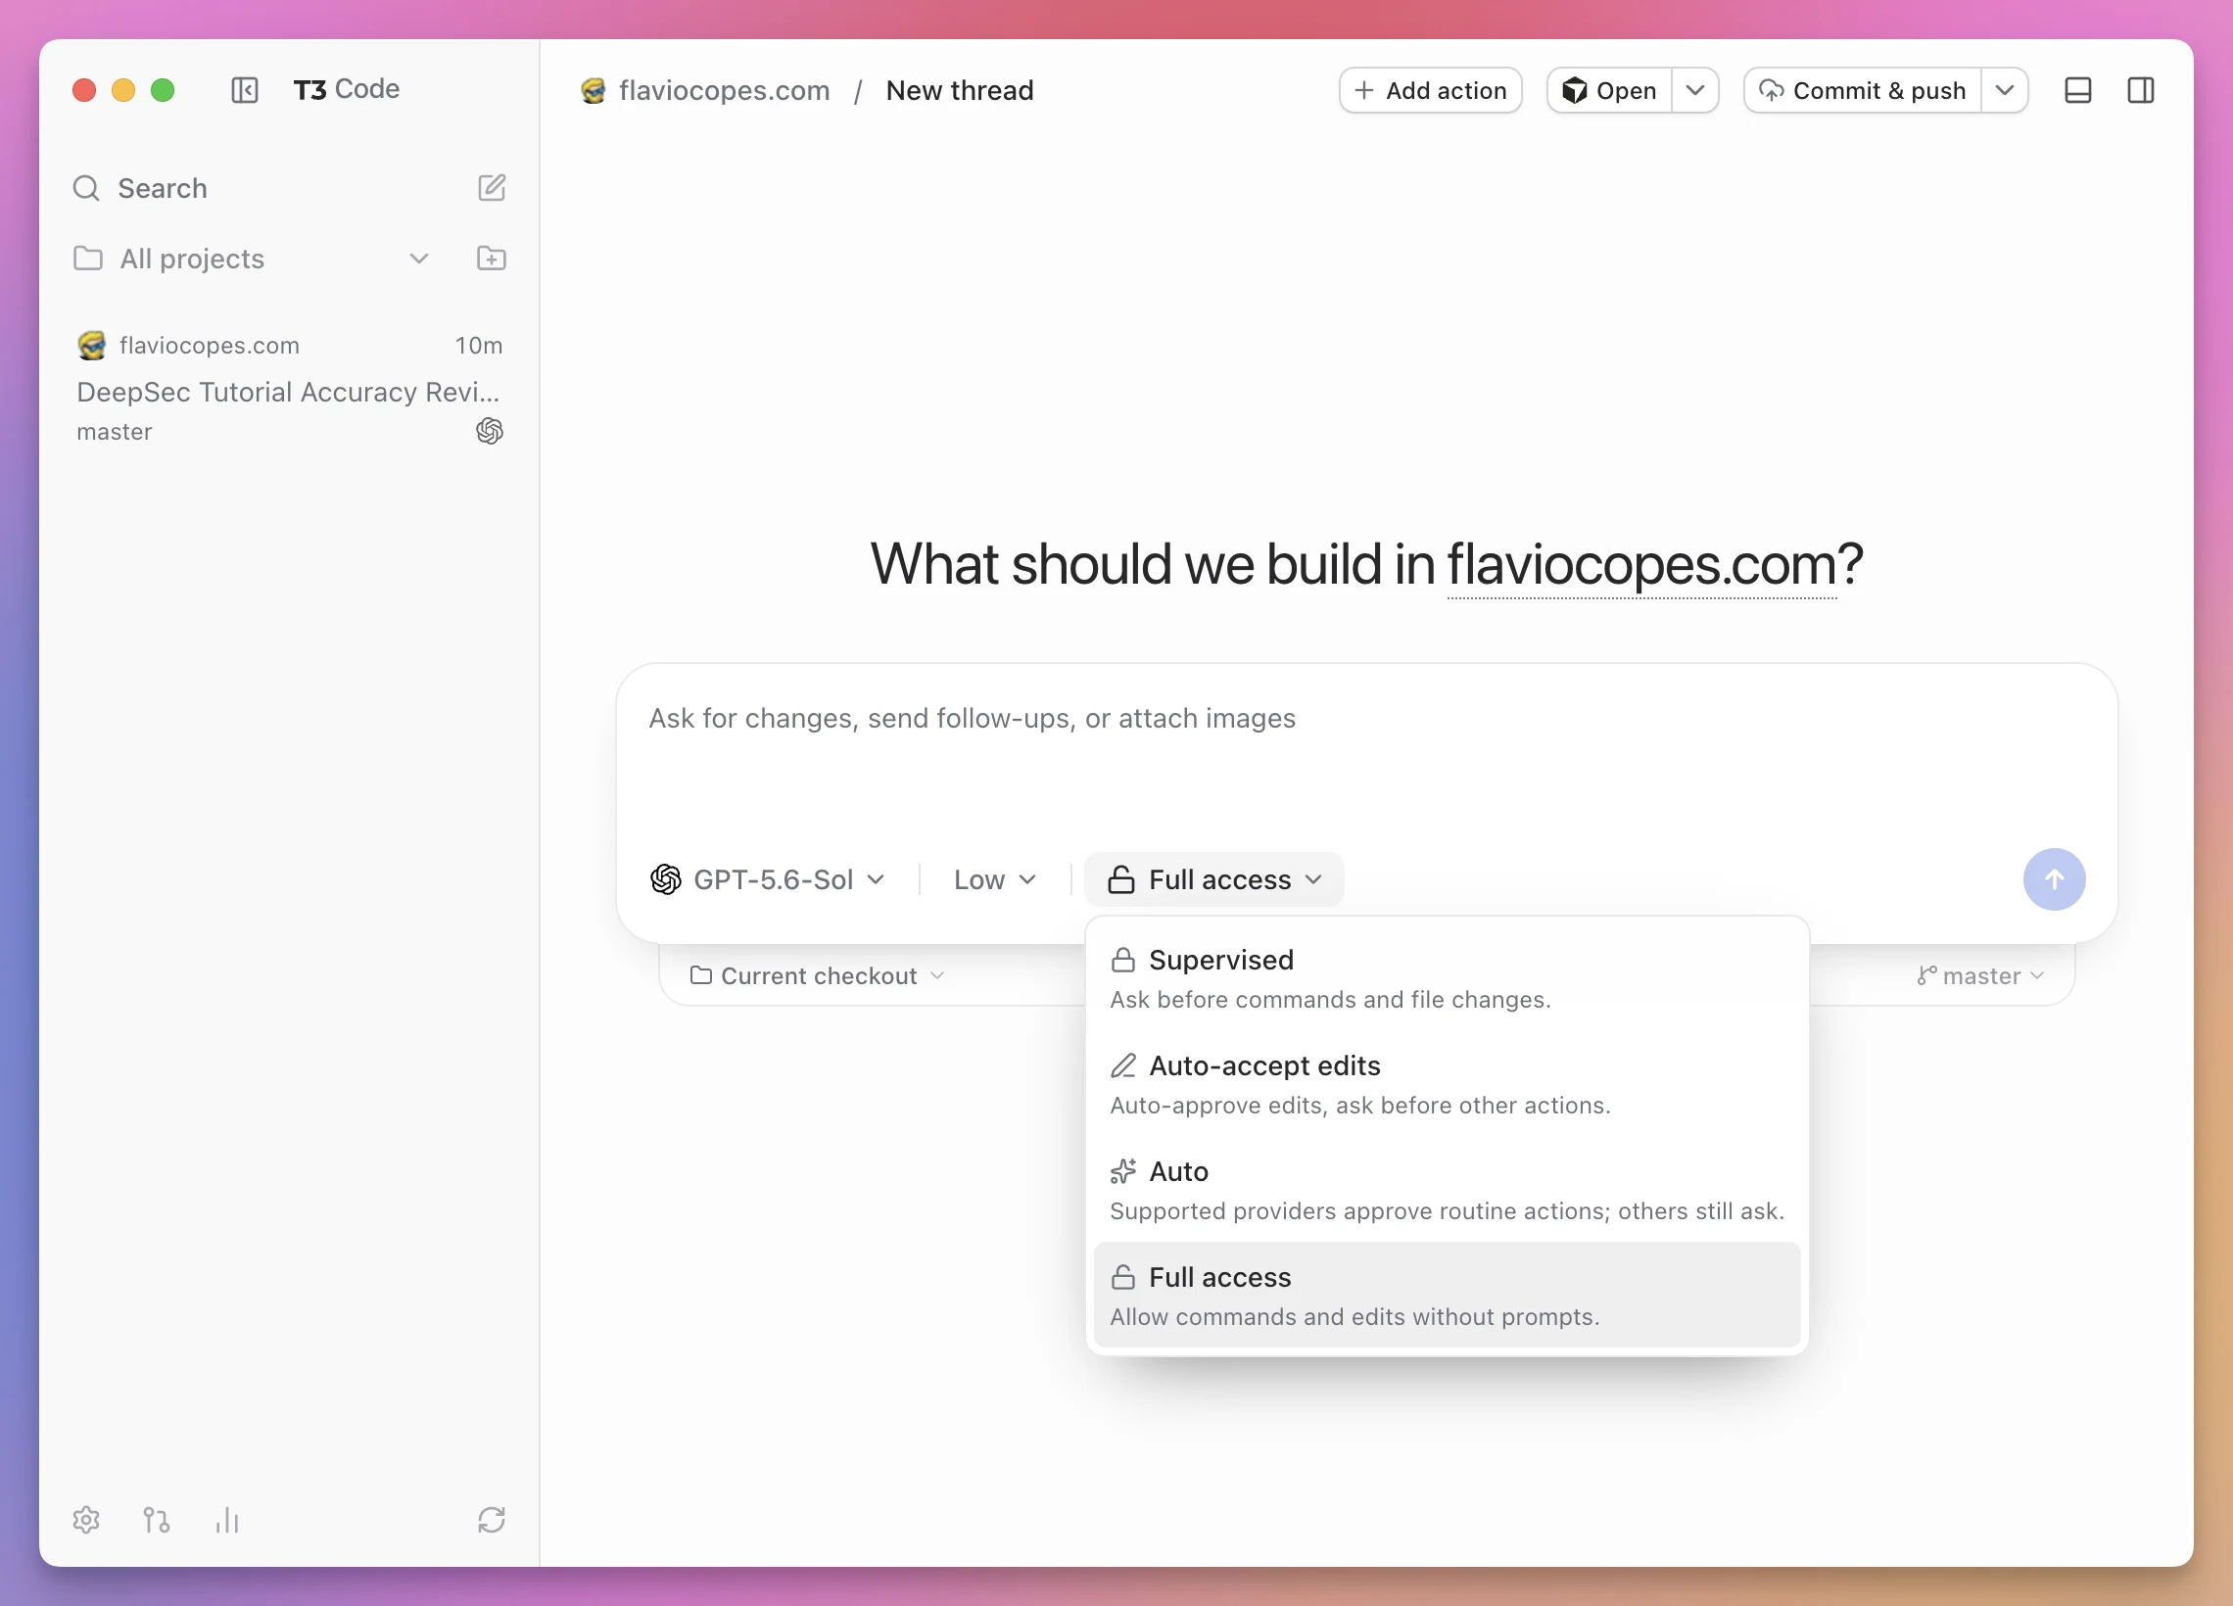
Task: Click the branch icon next to master
Action: pos(1926,975)
